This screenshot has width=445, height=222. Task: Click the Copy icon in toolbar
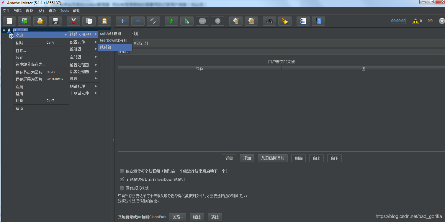[89, 21]
